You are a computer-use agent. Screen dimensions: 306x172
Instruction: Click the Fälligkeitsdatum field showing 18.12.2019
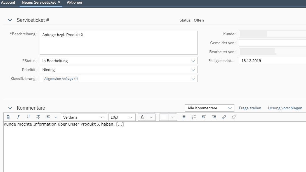click(x=272, y=61)
